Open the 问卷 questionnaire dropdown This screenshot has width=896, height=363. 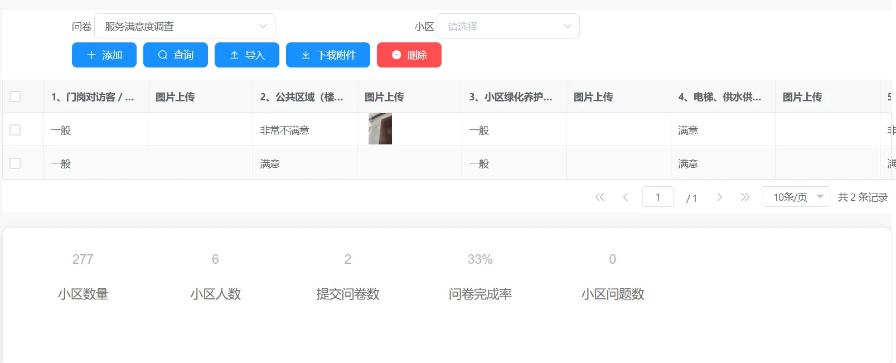coord(185,26)
